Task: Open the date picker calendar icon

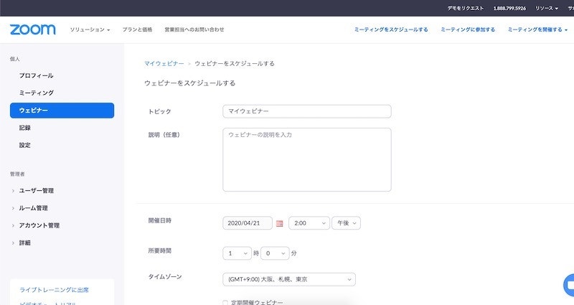Action: tap(279, 224)
